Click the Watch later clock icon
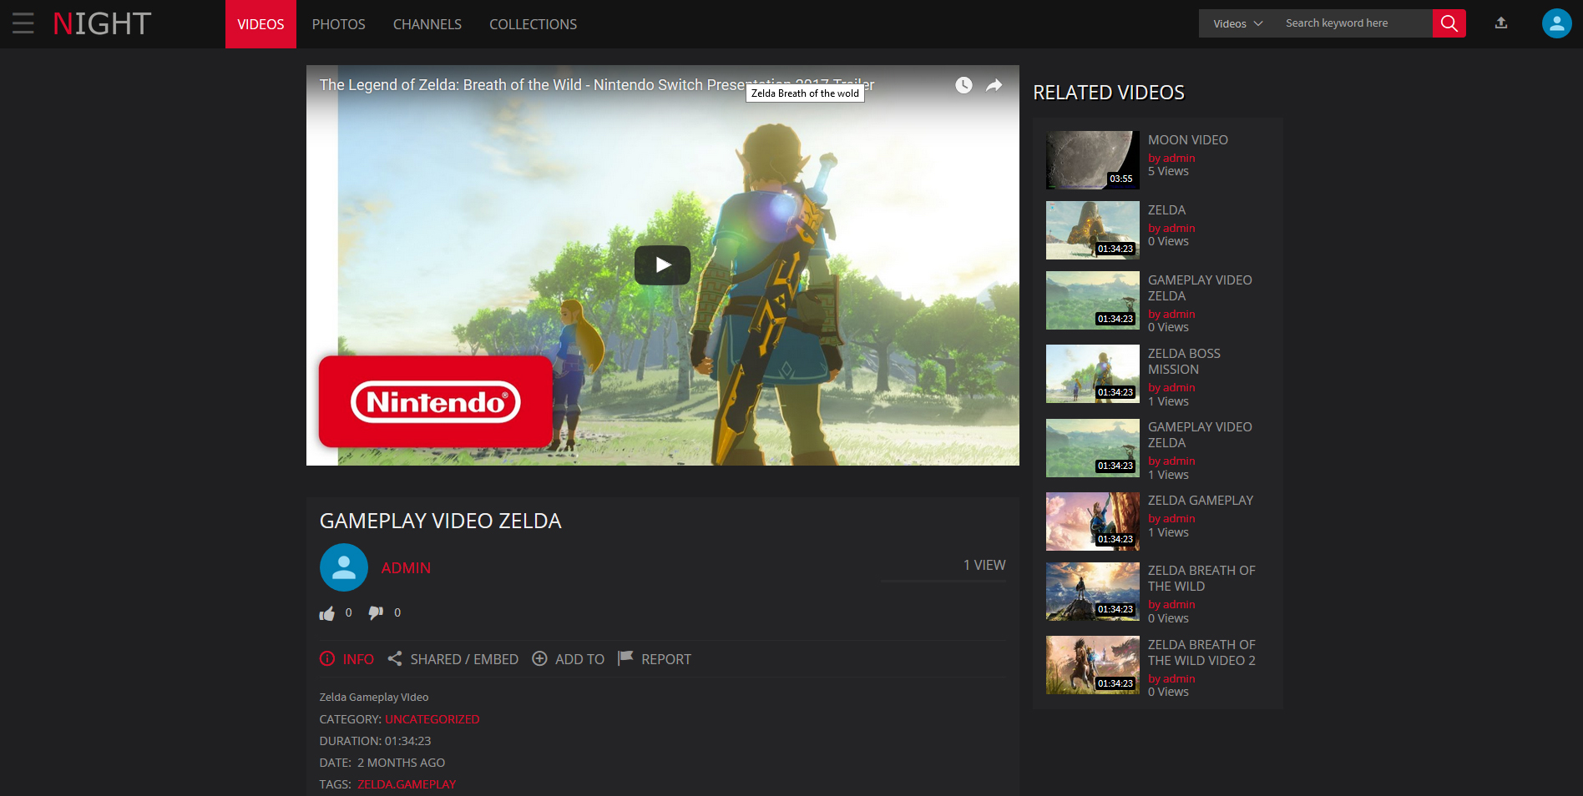Image resolution: width=1583 pixels, height=796 pixels. pos(963,85)
